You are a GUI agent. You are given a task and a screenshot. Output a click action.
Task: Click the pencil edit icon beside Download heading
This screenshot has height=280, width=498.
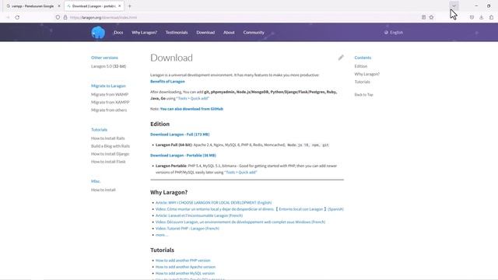341,58
